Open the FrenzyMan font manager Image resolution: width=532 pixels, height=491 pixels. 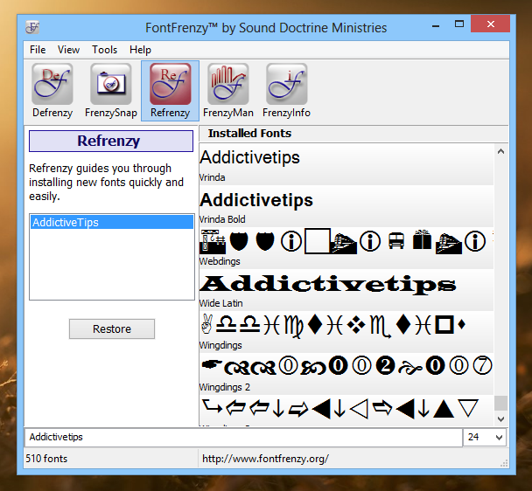coord(228,91)
